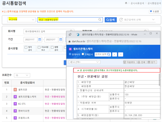Go to next result with the right arrow button
Image resolution: width=162 pixels, height=122 pixels.
(121, 54)
